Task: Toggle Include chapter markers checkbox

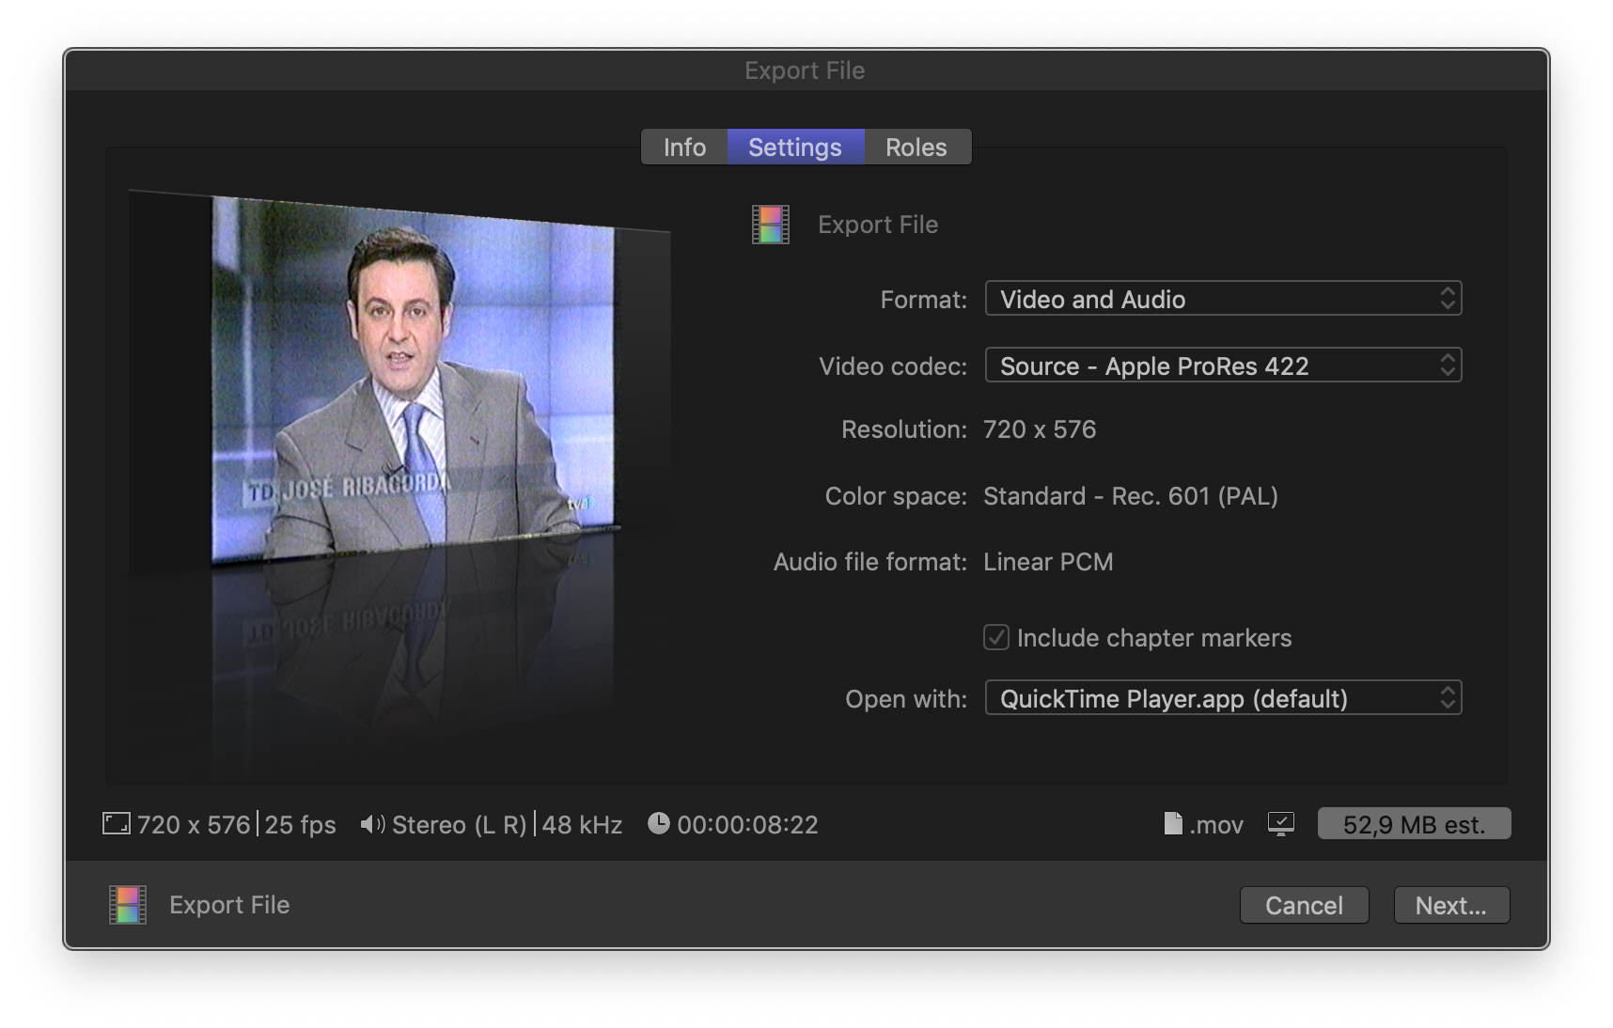Action: click(x=996, y=638)
